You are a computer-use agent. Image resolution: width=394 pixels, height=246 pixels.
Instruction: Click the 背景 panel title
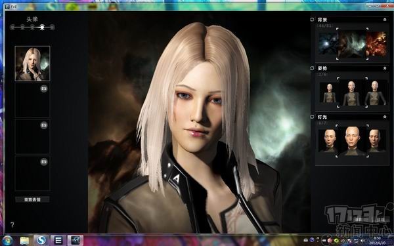point(322,20)
